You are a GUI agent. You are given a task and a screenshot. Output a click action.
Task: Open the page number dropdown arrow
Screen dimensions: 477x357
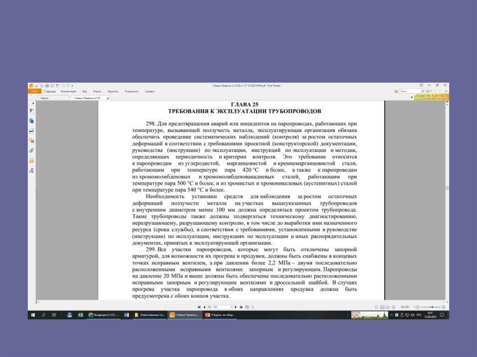(231, 307)
